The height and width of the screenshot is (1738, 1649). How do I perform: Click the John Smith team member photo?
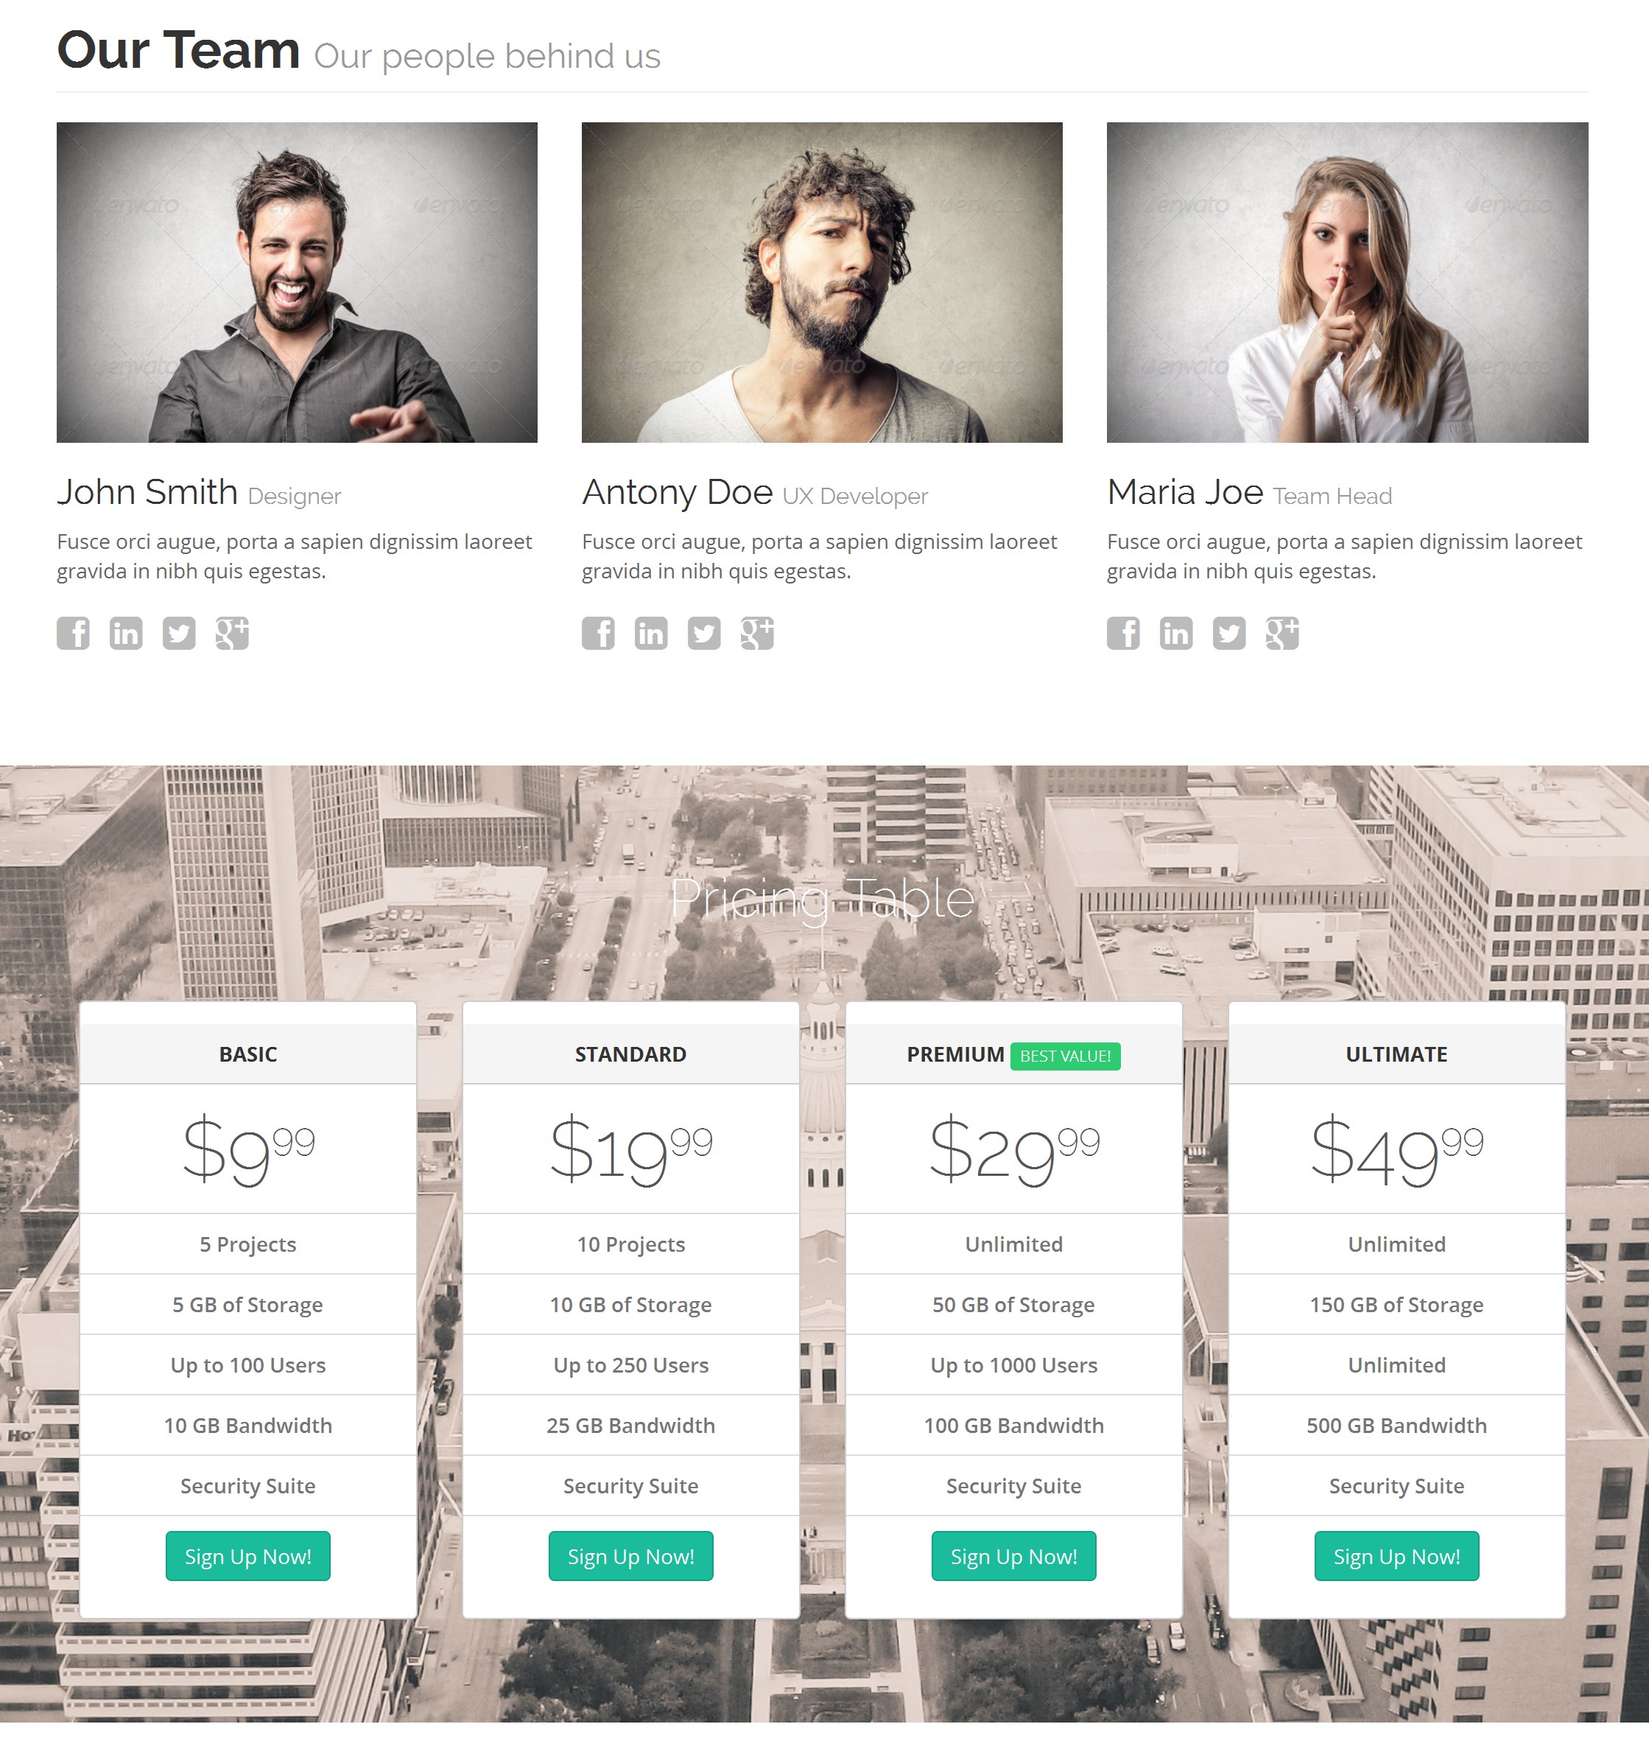click(x=298, y=281)
